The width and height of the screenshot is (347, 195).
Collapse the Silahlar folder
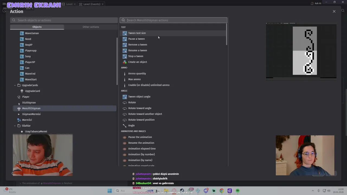click(x=15, y=126)
